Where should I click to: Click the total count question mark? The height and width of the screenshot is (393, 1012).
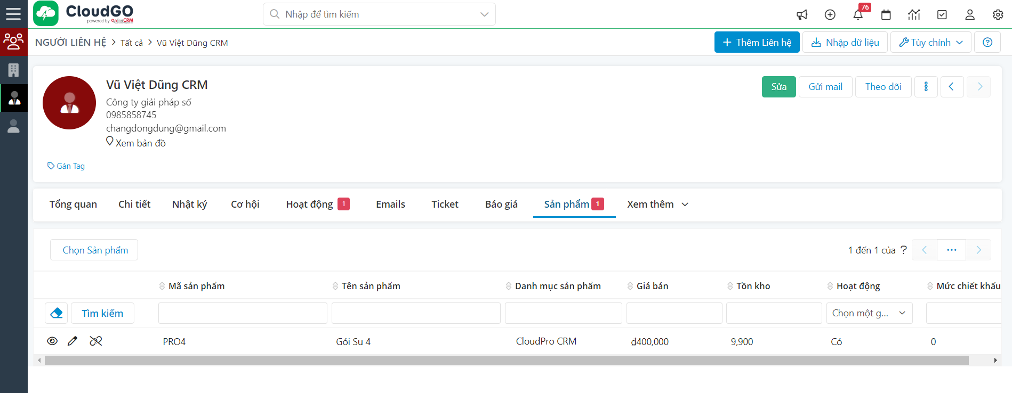pyautogui.click(x=903, y=250)
